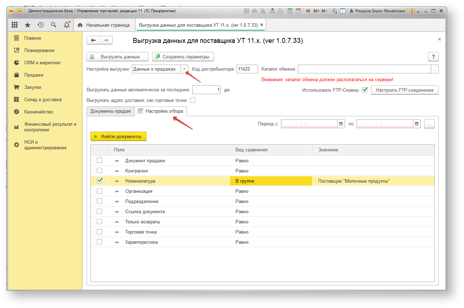Open period selection ellipsis button
The height and width of the screenshot is (308, 464).
tap(429, 124)
